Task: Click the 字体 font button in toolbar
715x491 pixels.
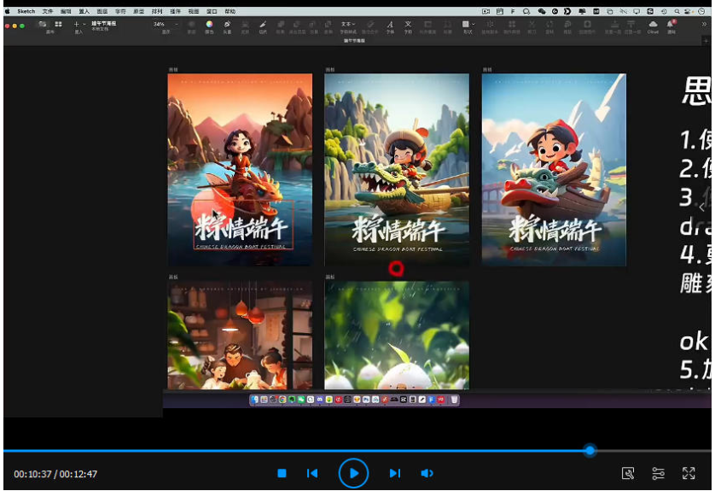Action: tap(390, 26)
